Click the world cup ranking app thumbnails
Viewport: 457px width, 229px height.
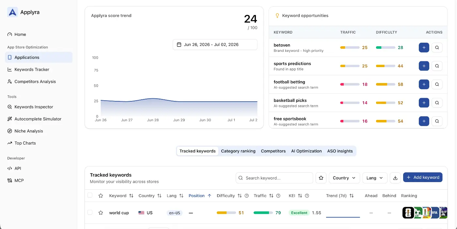[x=425, y=213]
